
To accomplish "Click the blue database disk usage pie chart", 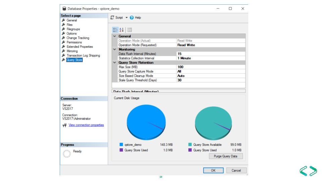I will [x=146, y=122].
